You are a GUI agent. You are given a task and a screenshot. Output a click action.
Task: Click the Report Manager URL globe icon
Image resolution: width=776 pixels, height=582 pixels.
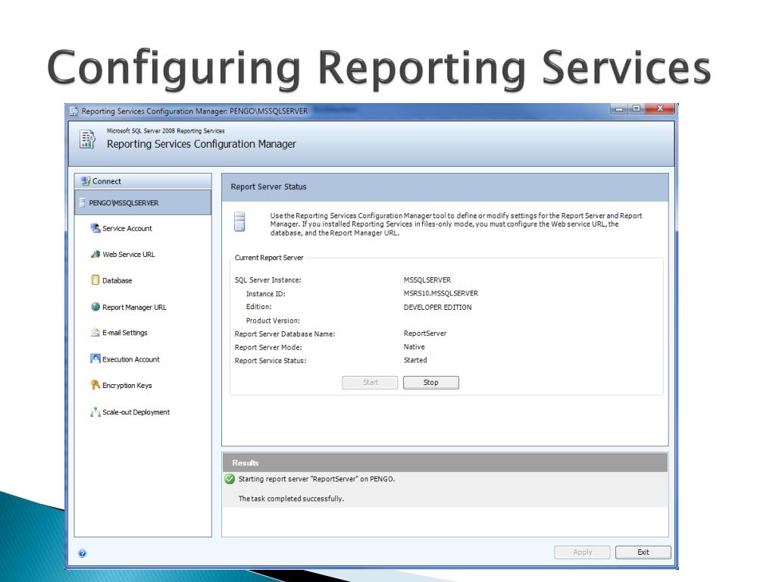coord(95,307)
